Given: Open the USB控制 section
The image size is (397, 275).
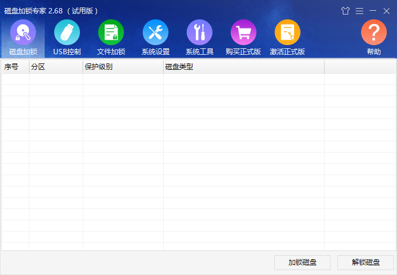Looking at the screenshot, I should (x=67, y=33).
